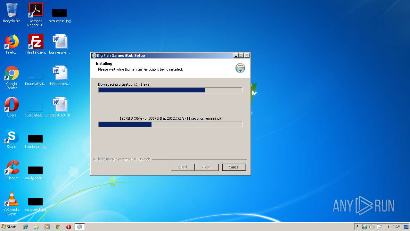Click the disabled Back button
The image size is (410, 231).
click(183, 167)
